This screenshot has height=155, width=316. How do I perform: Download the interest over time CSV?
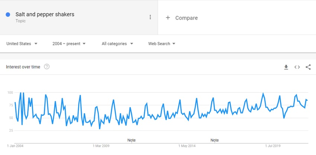point(286,67)
